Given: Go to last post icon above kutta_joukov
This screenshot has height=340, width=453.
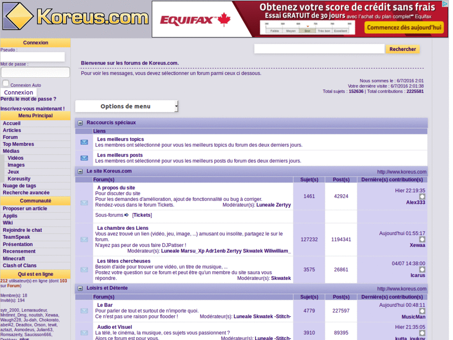Looking at the screenshot, I should pyautogui.click(x=422, y=333).
